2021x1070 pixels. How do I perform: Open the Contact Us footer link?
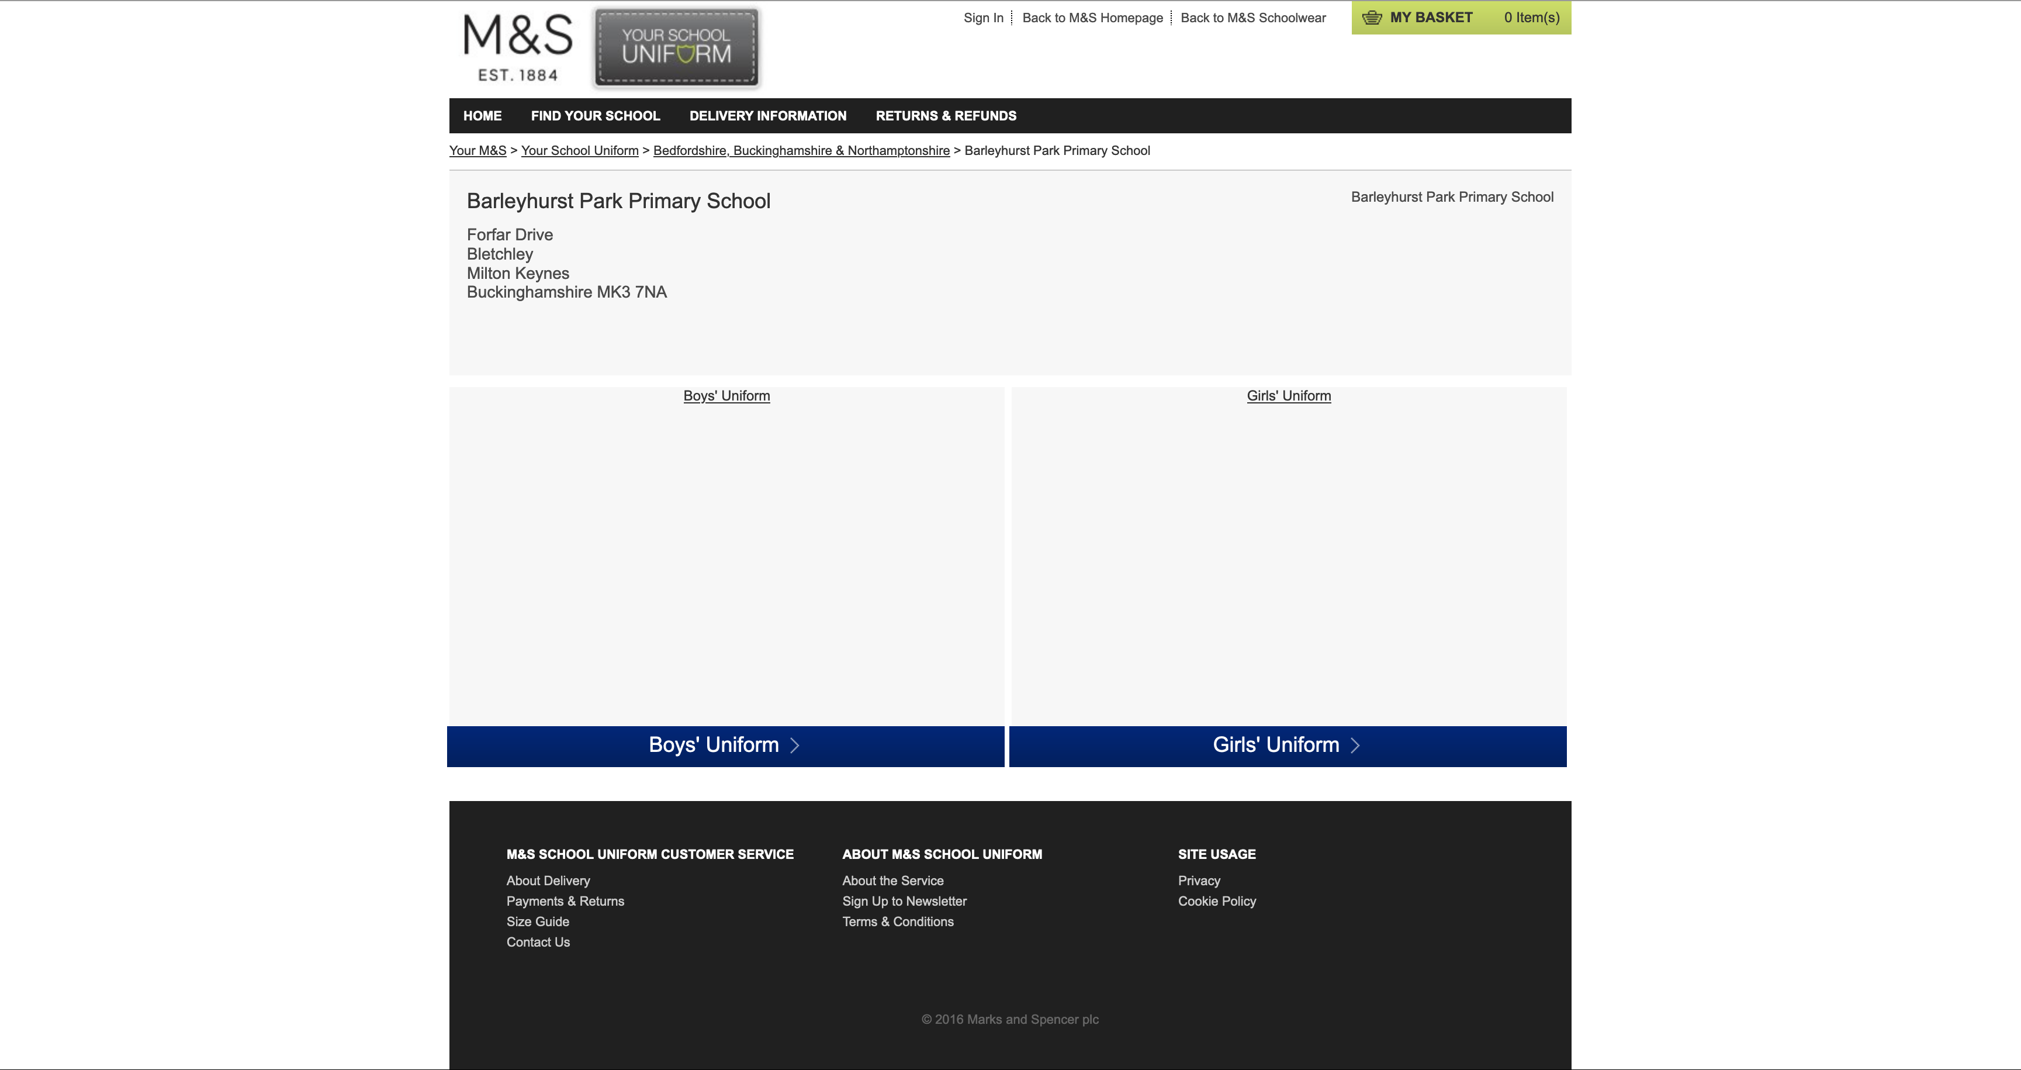538,942
